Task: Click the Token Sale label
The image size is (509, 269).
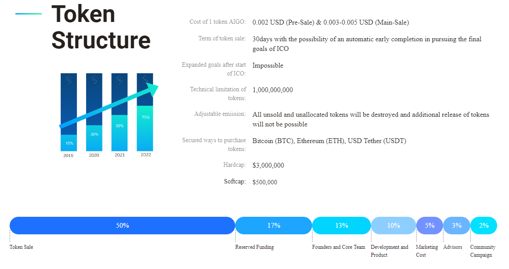Action: pyautogui.click(x=21, y=247)
